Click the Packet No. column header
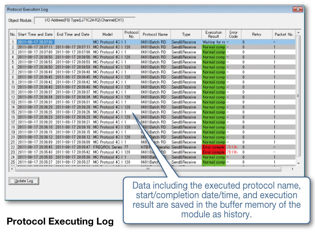This screenshot has width=315, height=233. (x=284, y=34)
